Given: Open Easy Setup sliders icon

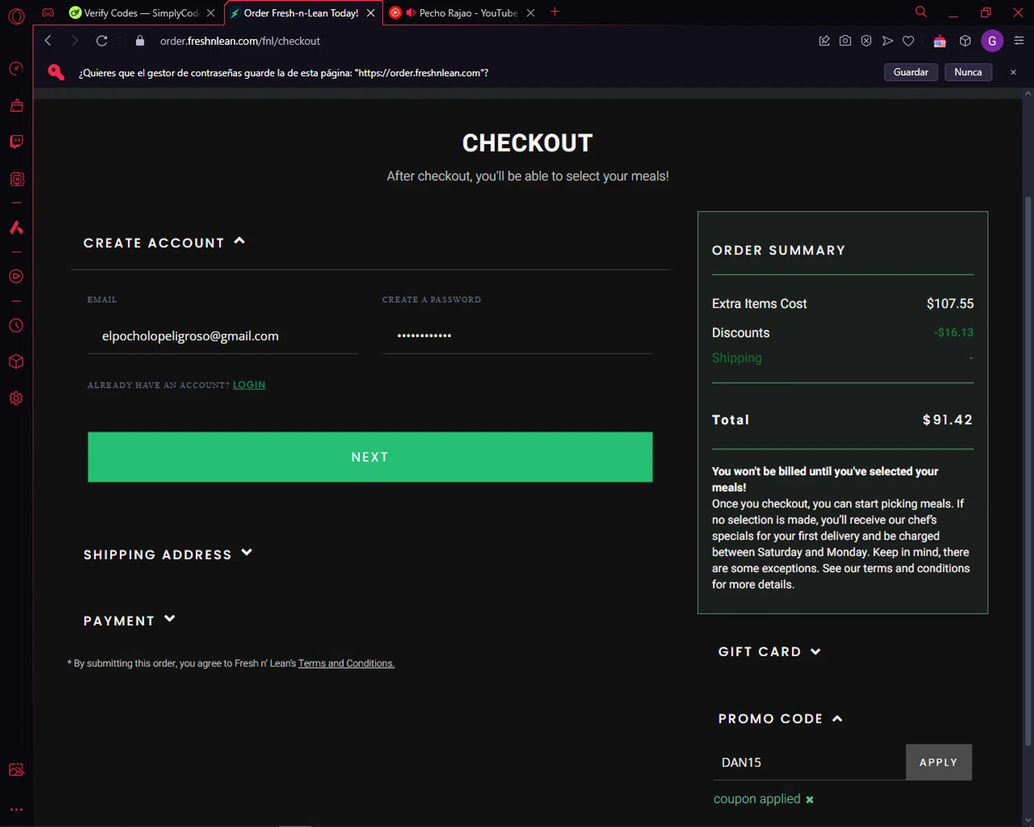Looking at the screenshot, I should click(1019, 41).
